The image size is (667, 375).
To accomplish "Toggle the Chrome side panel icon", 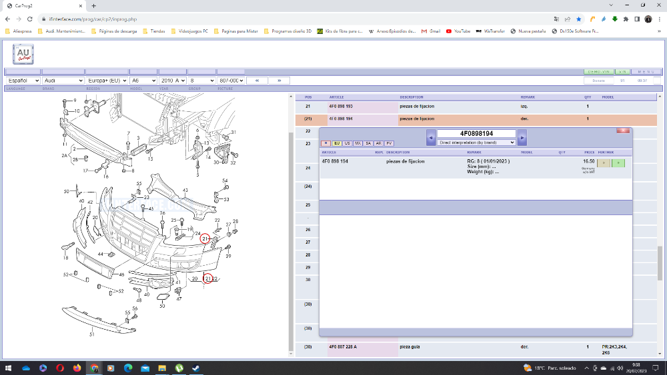I will point(637,19).
